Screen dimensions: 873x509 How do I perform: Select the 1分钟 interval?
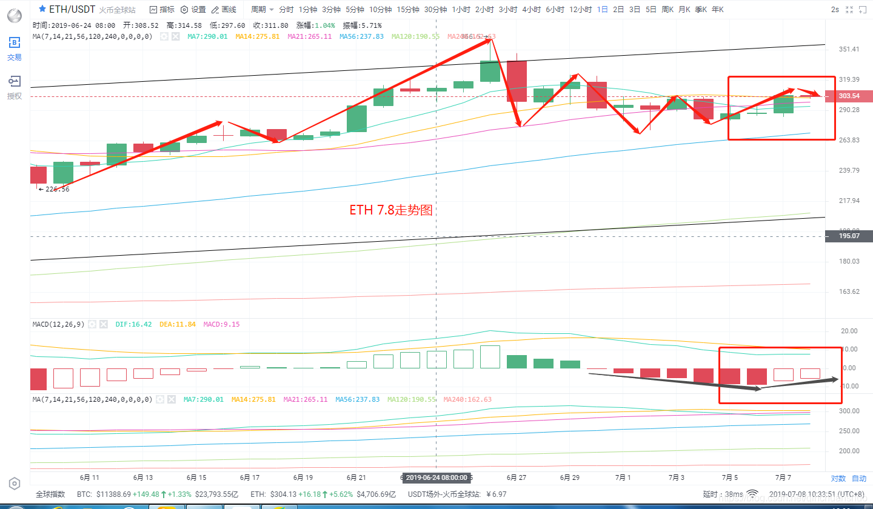[308, 10]
